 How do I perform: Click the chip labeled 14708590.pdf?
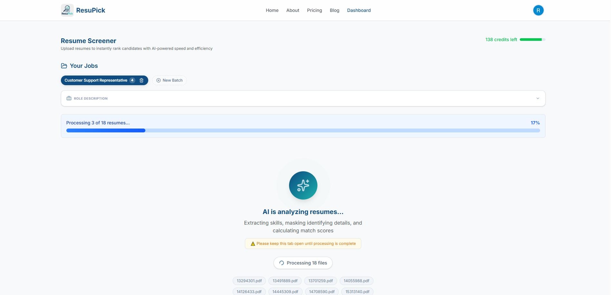(x=321, y=291)
